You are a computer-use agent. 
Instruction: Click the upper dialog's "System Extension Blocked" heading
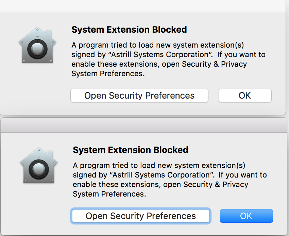129,30
